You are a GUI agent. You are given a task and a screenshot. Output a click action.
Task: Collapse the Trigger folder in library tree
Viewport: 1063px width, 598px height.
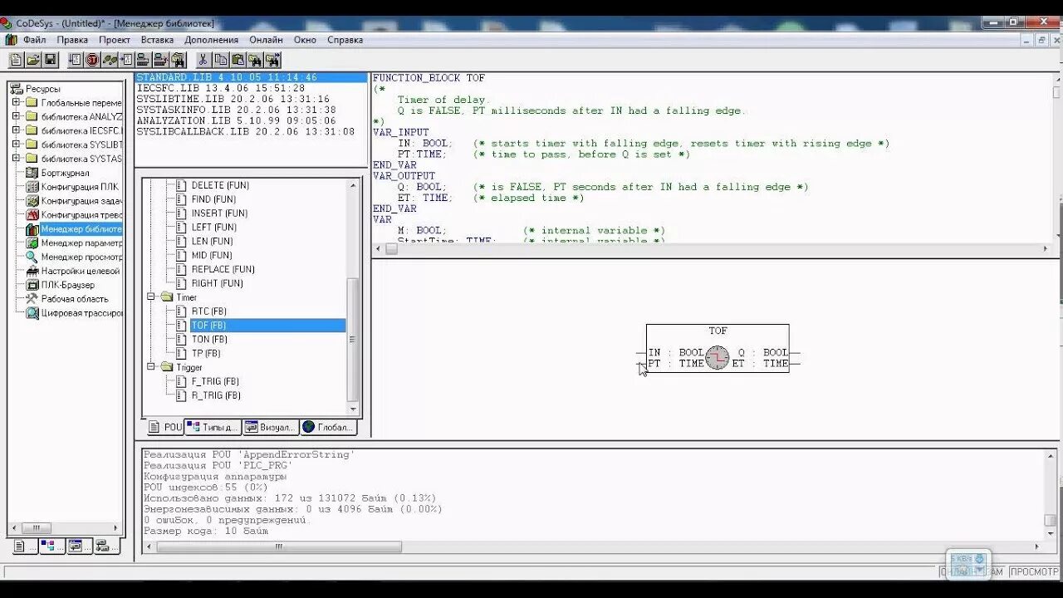(x=152, y=366)
